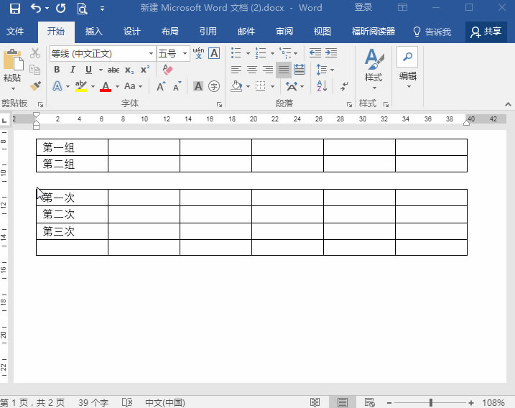Expand the bullet list style dropdown arrow

click(248, 53)
